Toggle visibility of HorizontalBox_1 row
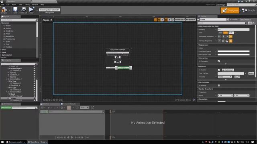Image resolution: width=257 pixels, height=144 pixels. pos(35,79)
